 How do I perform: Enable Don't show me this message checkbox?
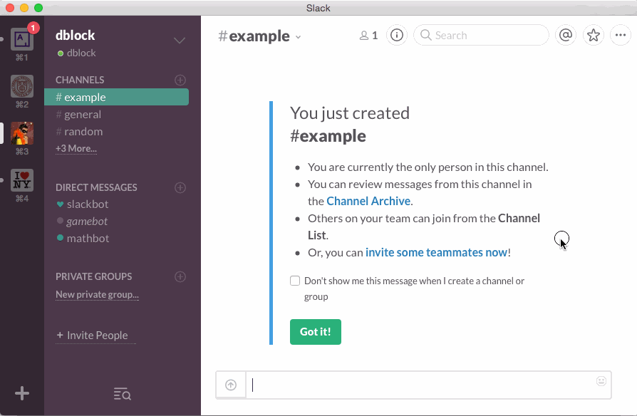tap(295, 281)
